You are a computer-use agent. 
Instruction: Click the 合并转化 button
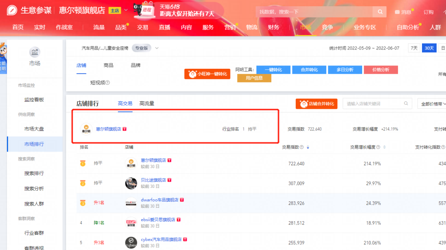[x=309, y=70]
